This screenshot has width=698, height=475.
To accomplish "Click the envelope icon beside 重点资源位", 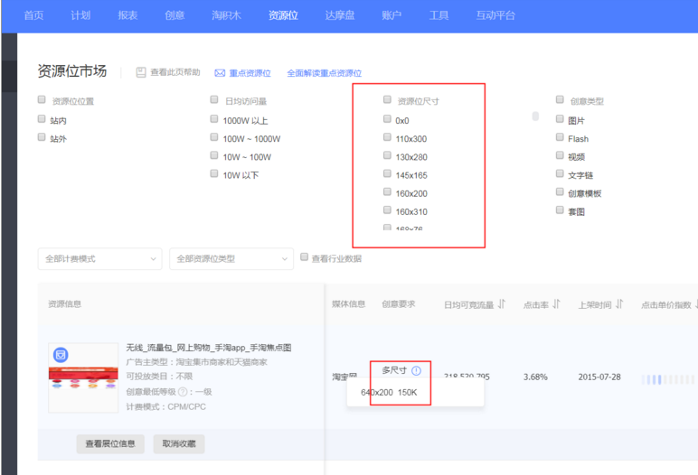I will click(x=220, y=73).
